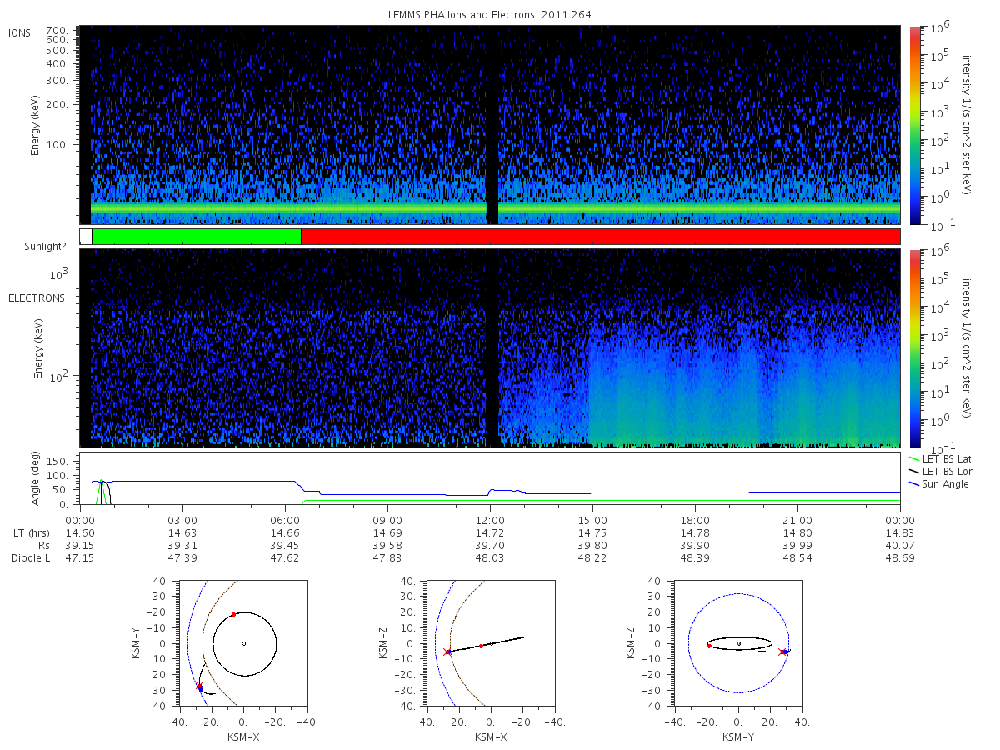1000x750 pixels.
Task: Click the green segment of the Sunlight bar
Action: [x=196, y=237]
